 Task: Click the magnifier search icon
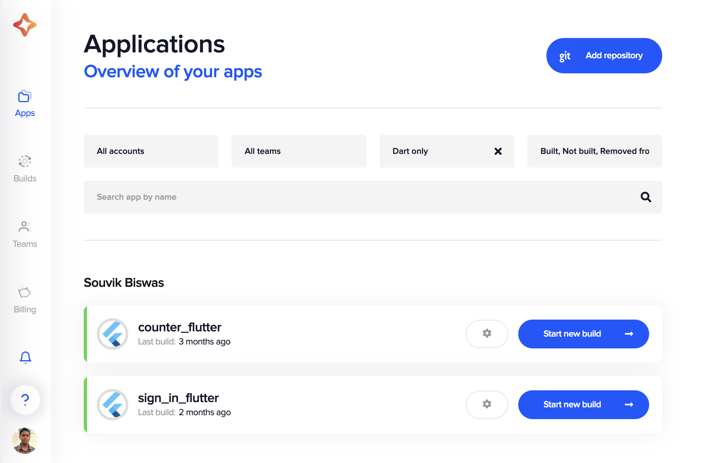(646, 197)
